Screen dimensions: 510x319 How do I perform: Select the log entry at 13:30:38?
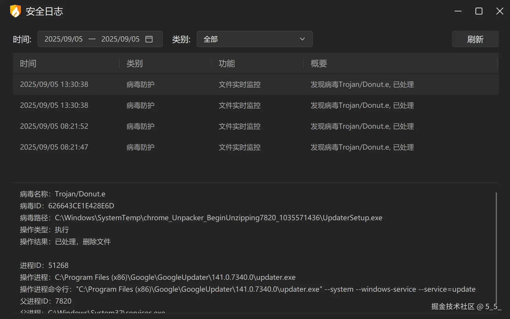(174, 84)
